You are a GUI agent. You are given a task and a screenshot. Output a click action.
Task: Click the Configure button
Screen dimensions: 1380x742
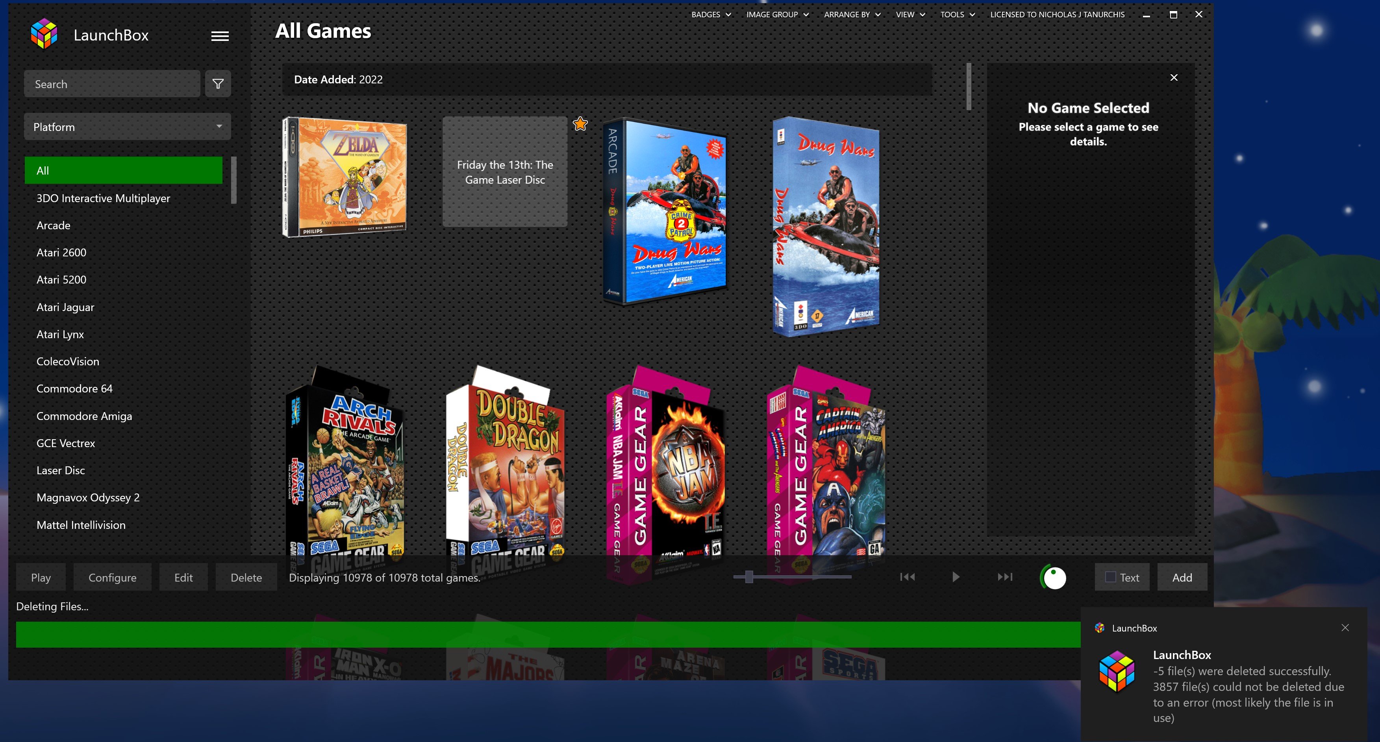[113, 577]
